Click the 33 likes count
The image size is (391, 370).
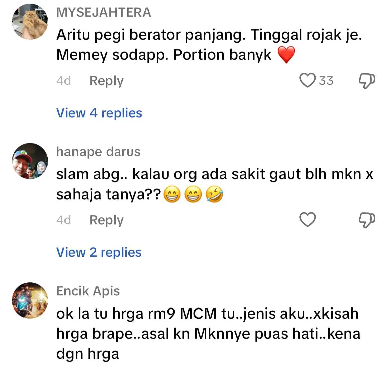click(x=326, y=81)
